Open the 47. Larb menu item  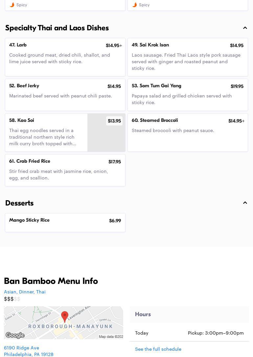65,57
